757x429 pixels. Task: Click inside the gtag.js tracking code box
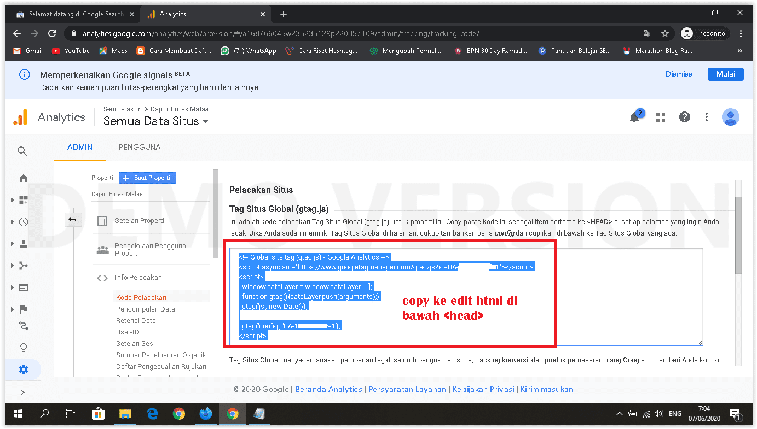pos(465,296)
